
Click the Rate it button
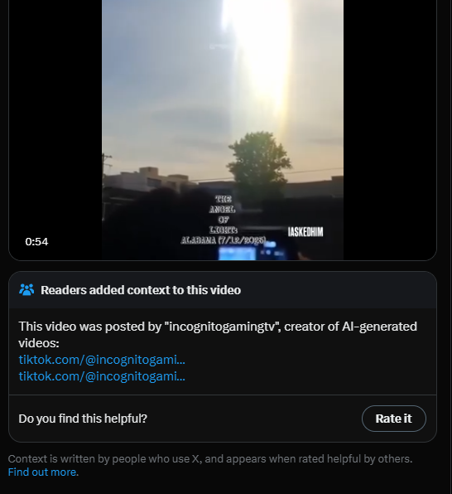point(394,419)
